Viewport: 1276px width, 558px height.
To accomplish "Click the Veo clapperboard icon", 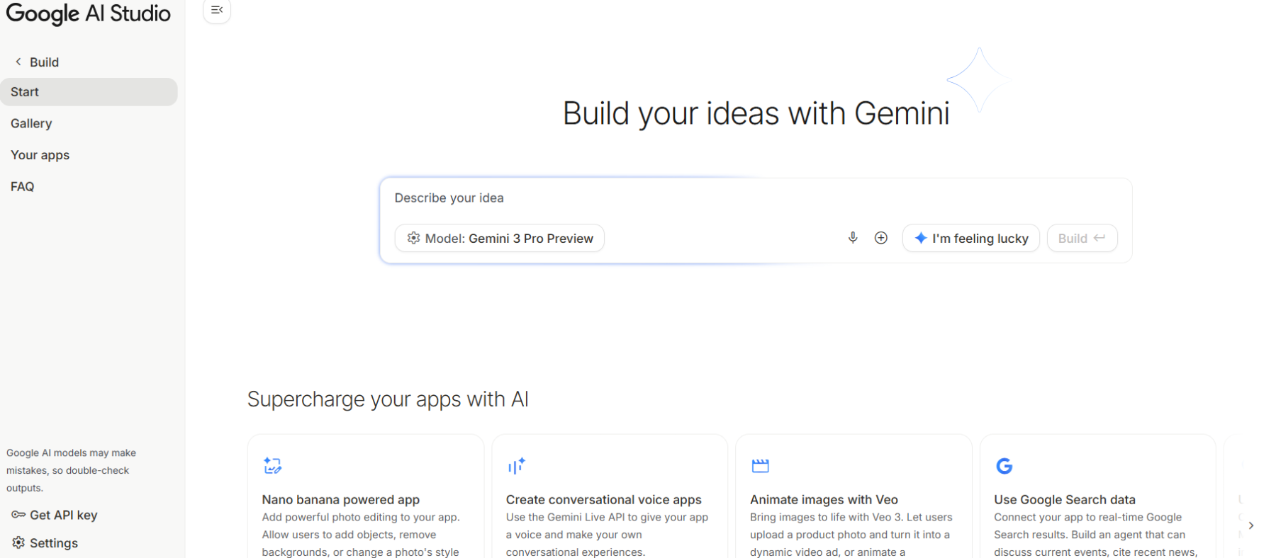I will click(760, 465).
